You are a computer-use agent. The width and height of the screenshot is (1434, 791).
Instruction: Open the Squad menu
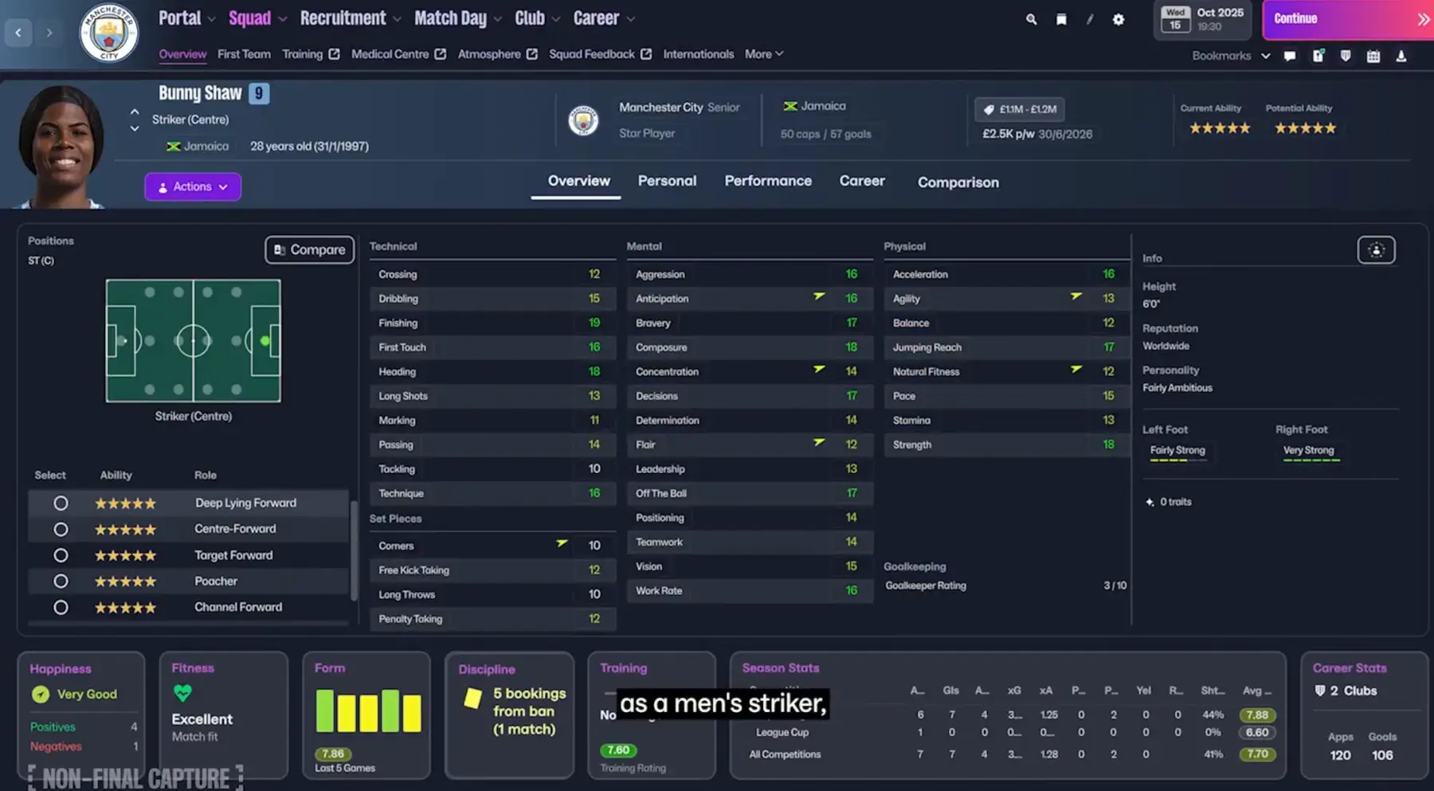pyautogui.click(x=257, y=18)
